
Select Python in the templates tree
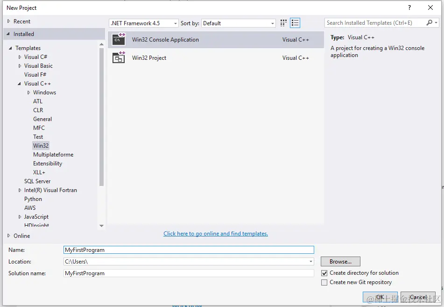33,199
